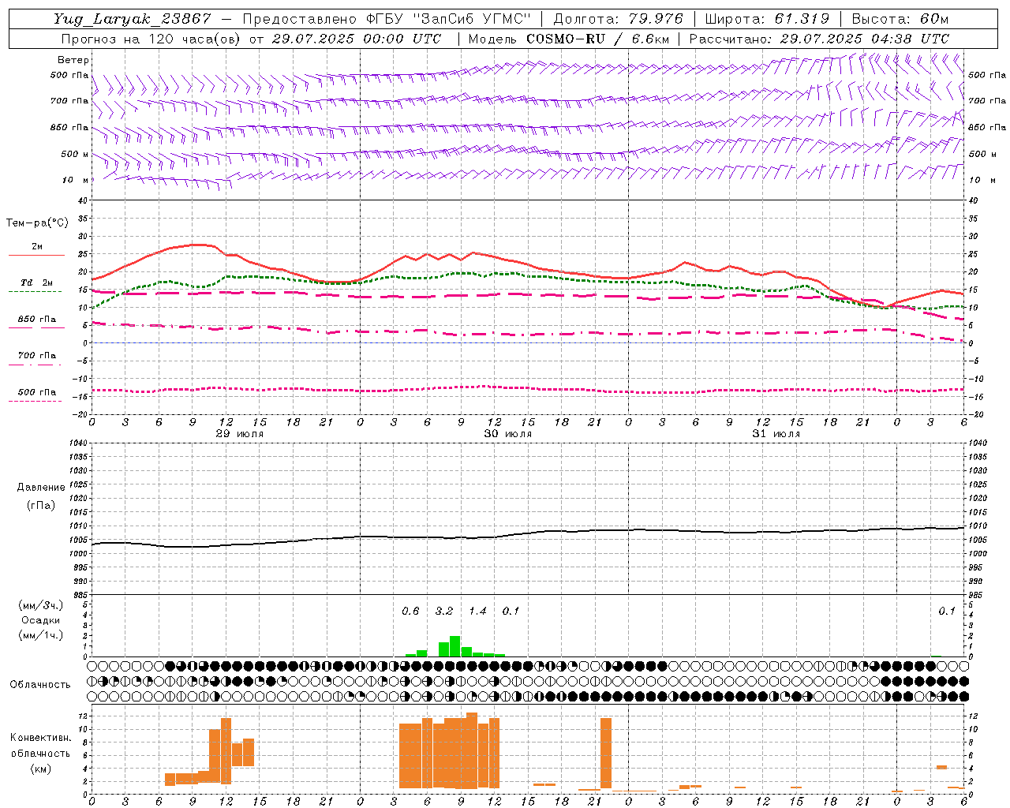Click the isolated tall orange bar before 31 июля midnight
The image size is (1010, 808).
tap(606, 754)
